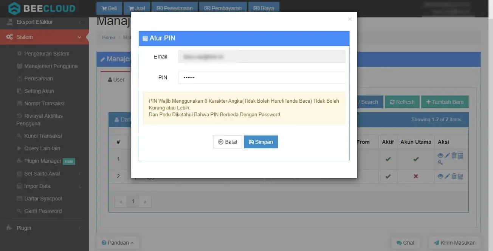Edit user in row 1 with pencil icon
Image resolution: width=493 pixels, height=251 pixels.
[447, 156]
